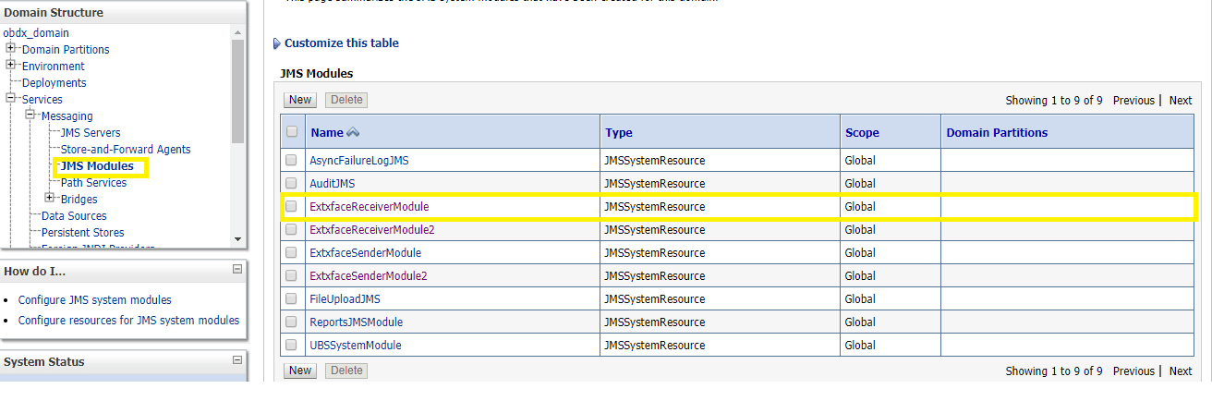Collapse the Messaging tree node
1212x401 pixels.
tap(30, 115)
